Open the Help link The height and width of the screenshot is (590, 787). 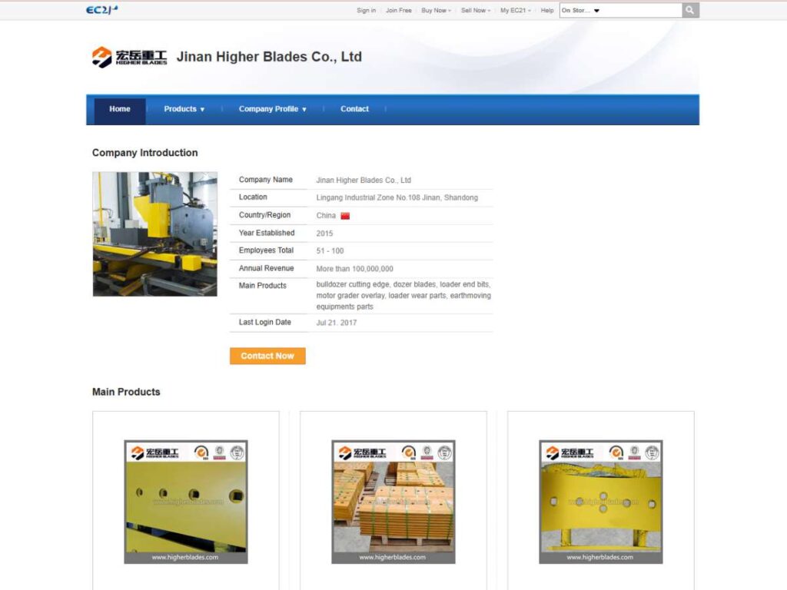click(x=547, y=11)
